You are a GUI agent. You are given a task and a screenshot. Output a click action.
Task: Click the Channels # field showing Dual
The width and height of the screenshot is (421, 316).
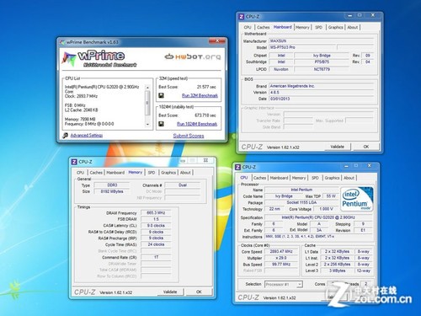183,185
